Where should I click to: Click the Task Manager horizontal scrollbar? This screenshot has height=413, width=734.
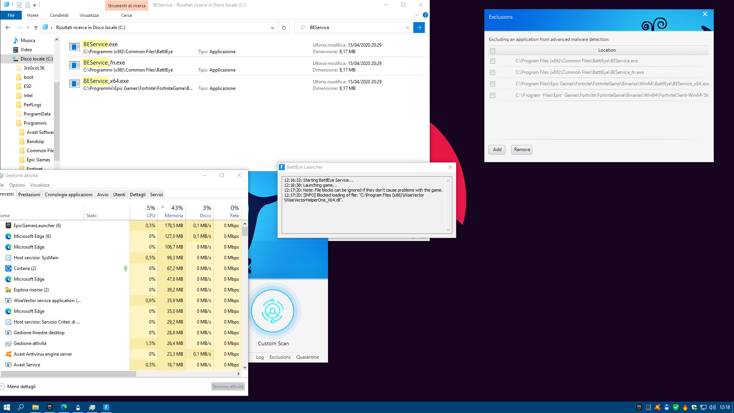[69, 374]
